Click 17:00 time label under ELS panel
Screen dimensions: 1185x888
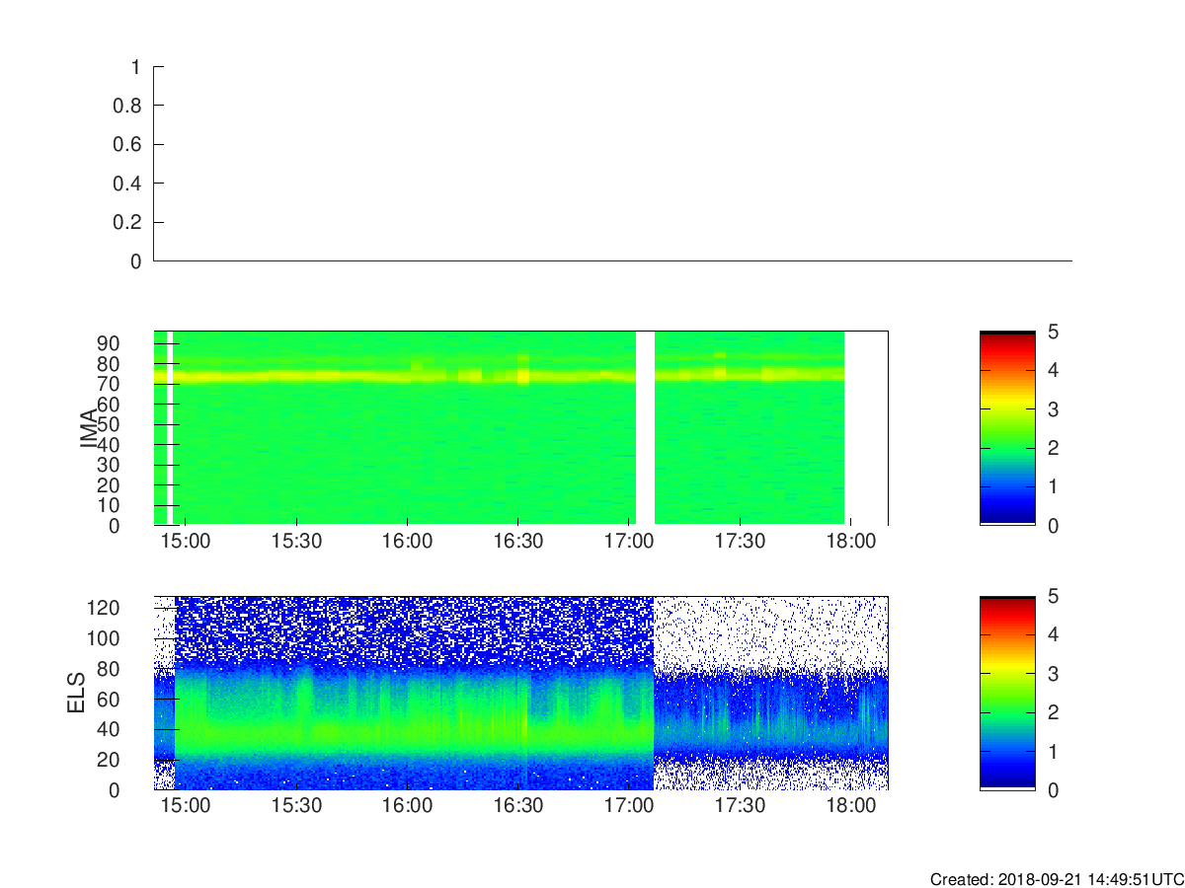click(x=629, y=805)
